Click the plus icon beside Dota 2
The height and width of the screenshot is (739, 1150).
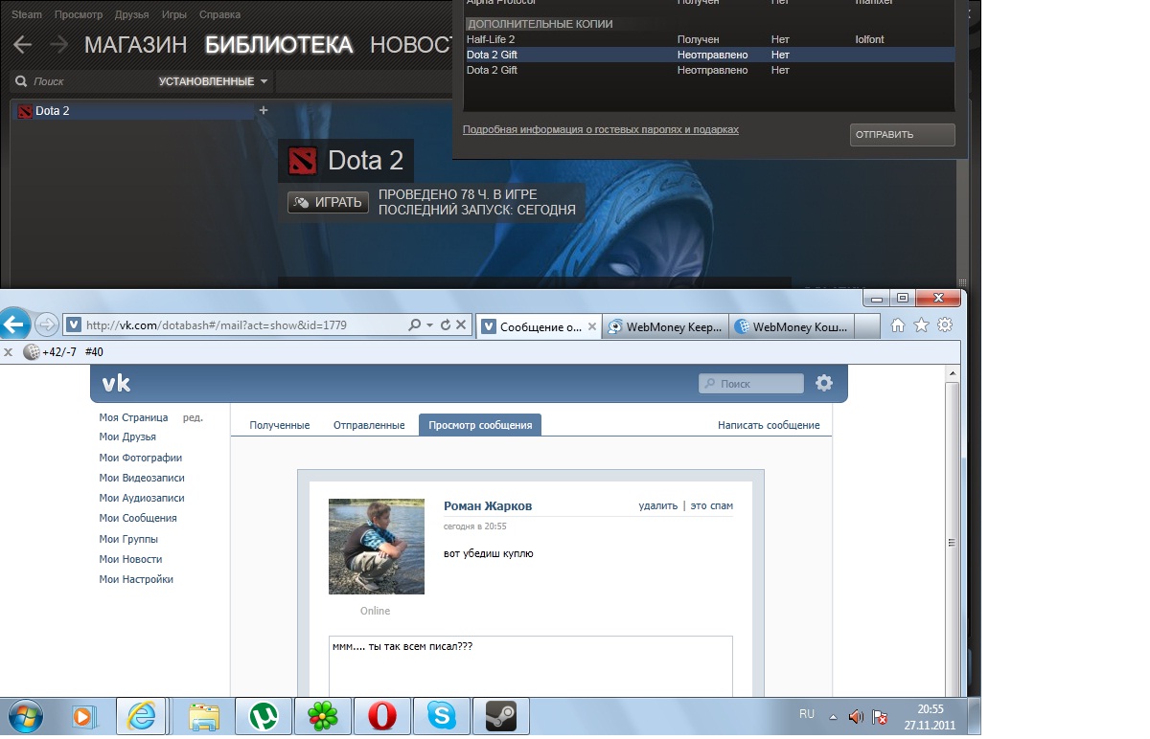click(x=264, y=110)
